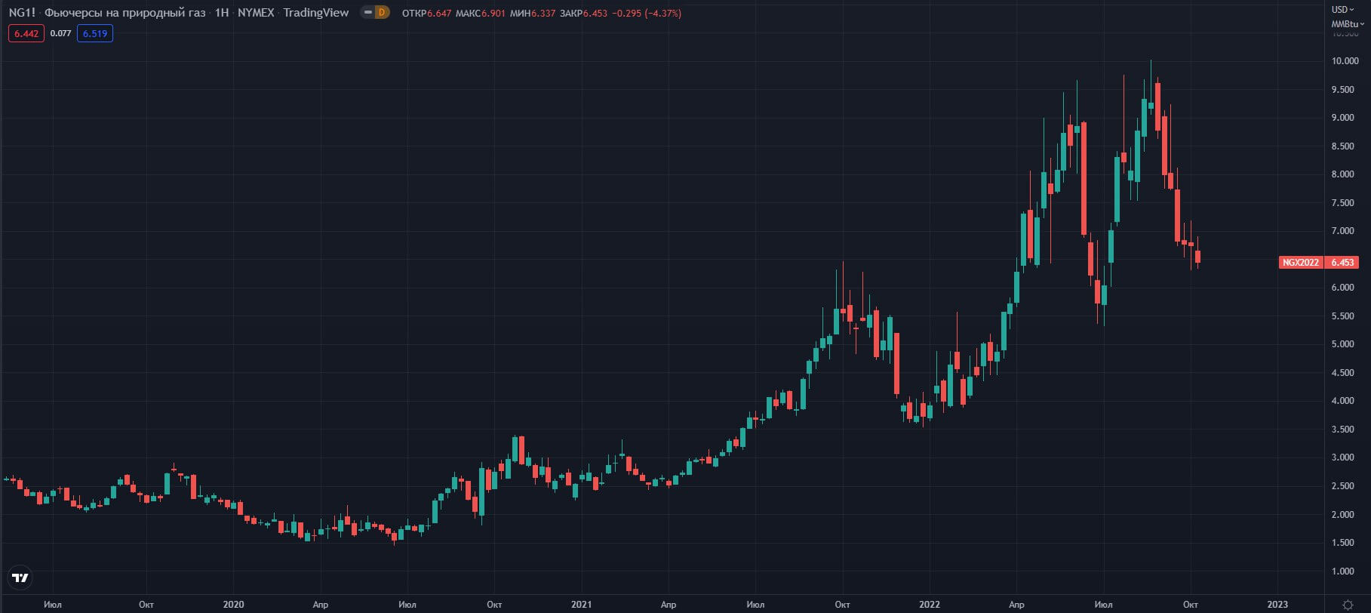
Task: Click the NGX2022 contract label on price axis
Action: 1301,263
